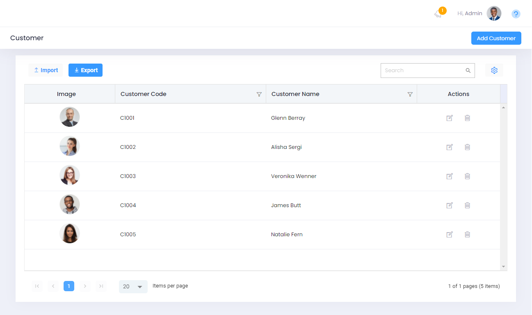Click the Import button

[46, 70]
